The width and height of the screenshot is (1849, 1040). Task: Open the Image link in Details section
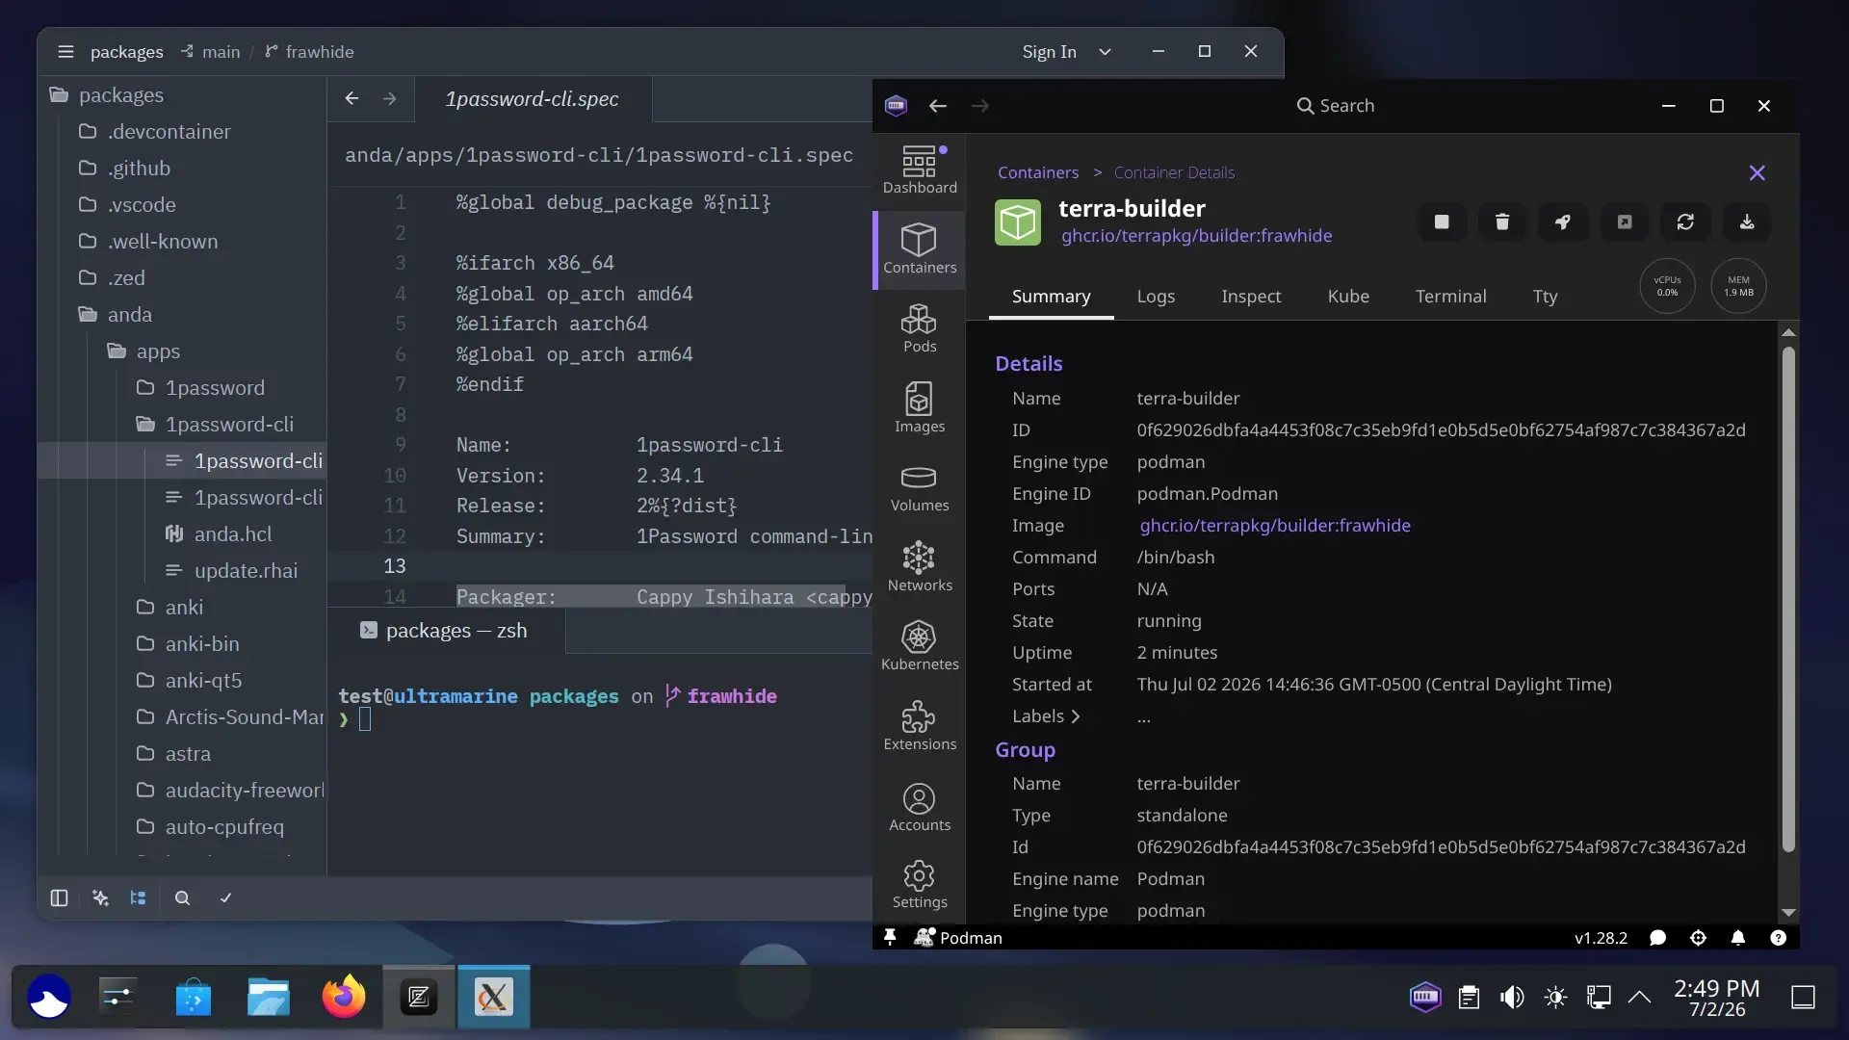pos(1275,526)
